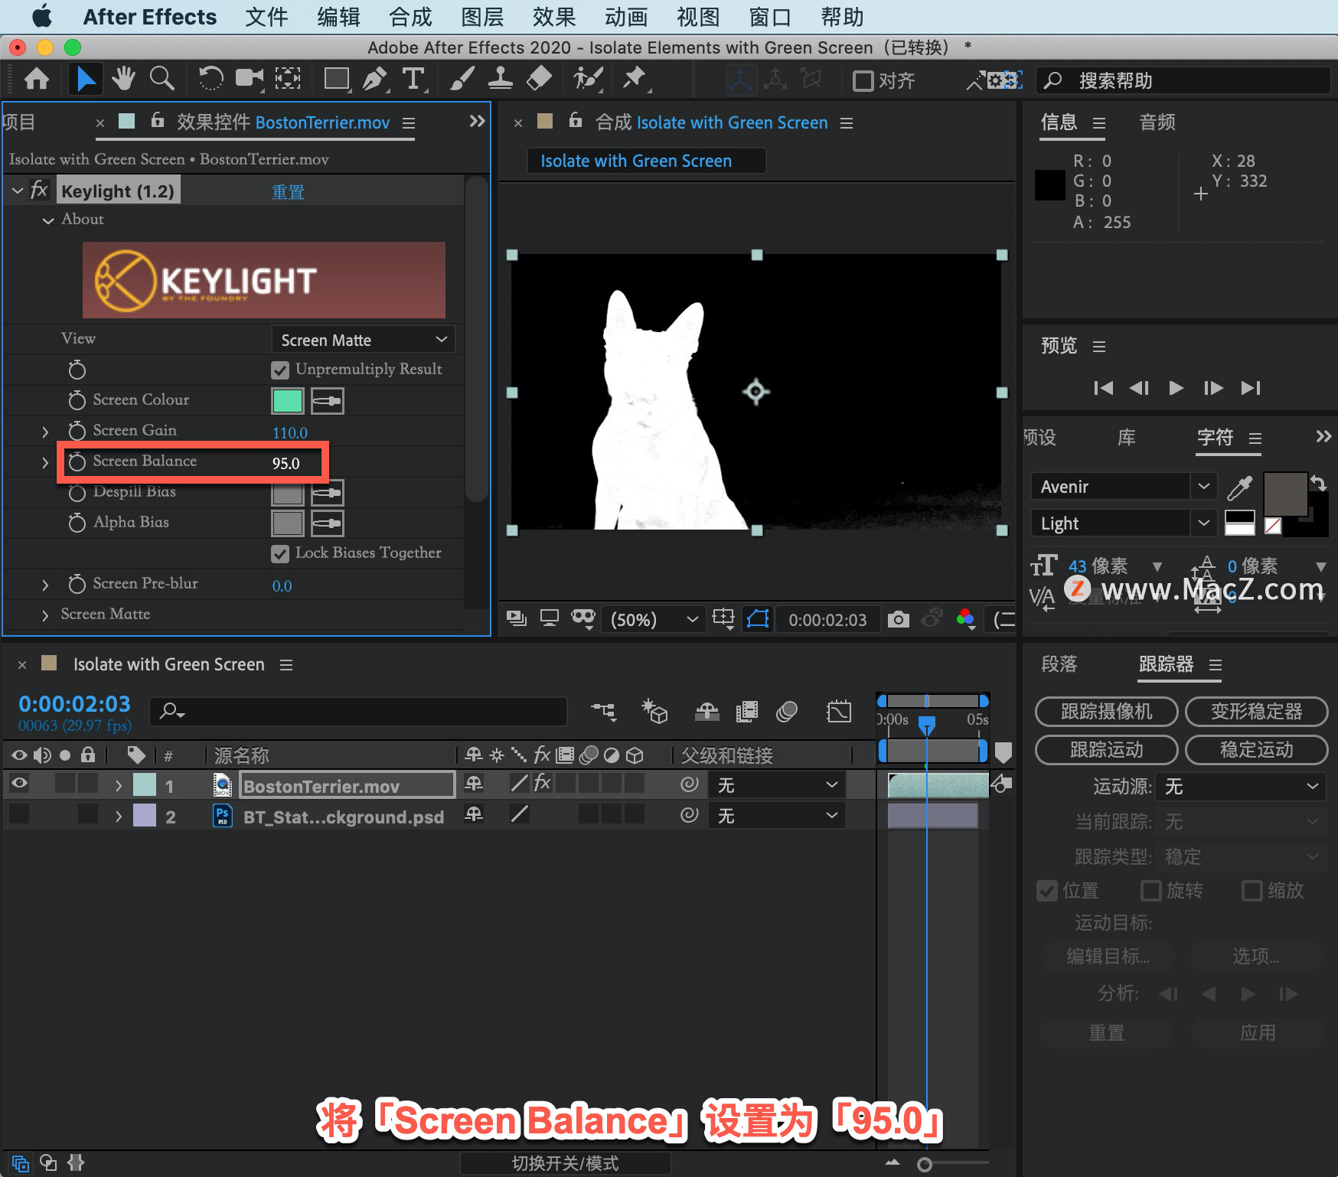Click 重置 link for Keylight
Screen dimensions: 1338x1177
pos(288,192)
